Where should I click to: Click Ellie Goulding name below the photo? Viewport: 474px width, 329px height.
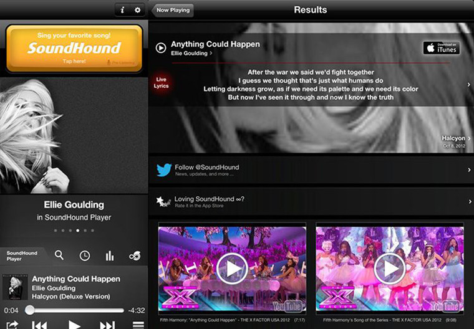pos(74,205)
